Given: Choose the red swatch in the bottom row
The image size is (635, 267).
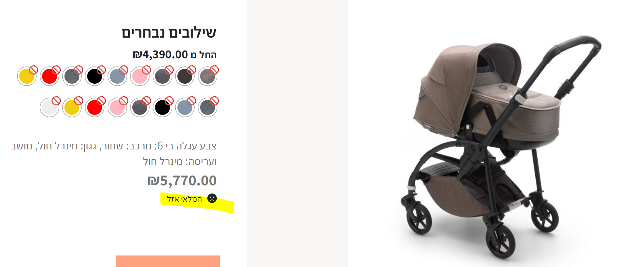Looking at the screenshot, I should click(x=95, y=107).
